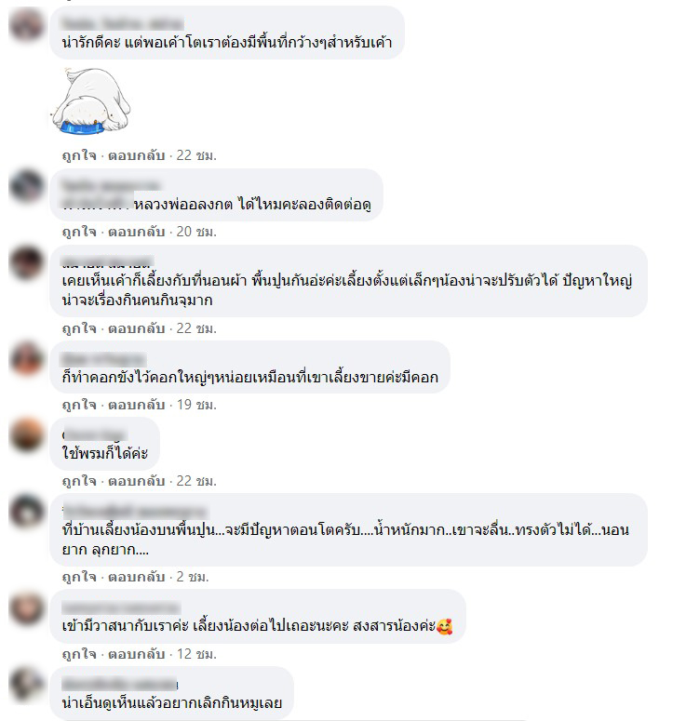
Task: Open avatar beside น่าเอ็นดู comment at bottom
Action: pos(26,684)
